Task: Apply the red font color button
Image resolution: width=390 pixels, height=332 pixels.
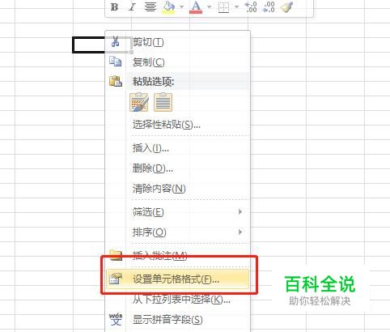Action: point(196,7)
